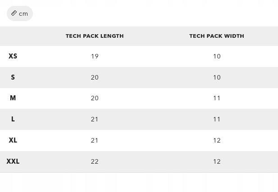Select M length value 20
This screenshot has width=278, height=192.
coord(95,98)
